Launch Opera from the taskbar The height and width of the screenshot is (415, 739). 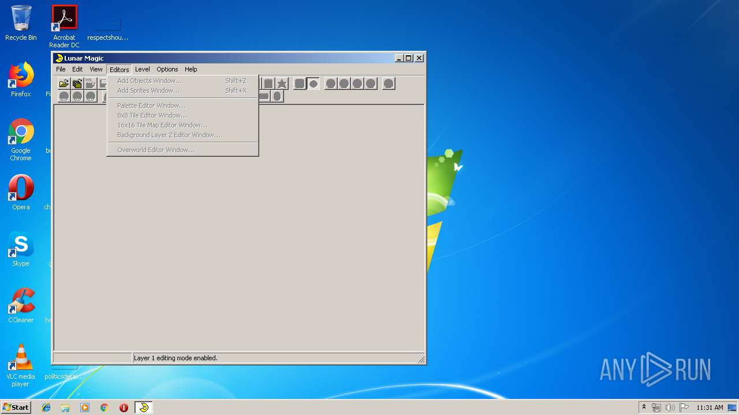tap(124, 408)
